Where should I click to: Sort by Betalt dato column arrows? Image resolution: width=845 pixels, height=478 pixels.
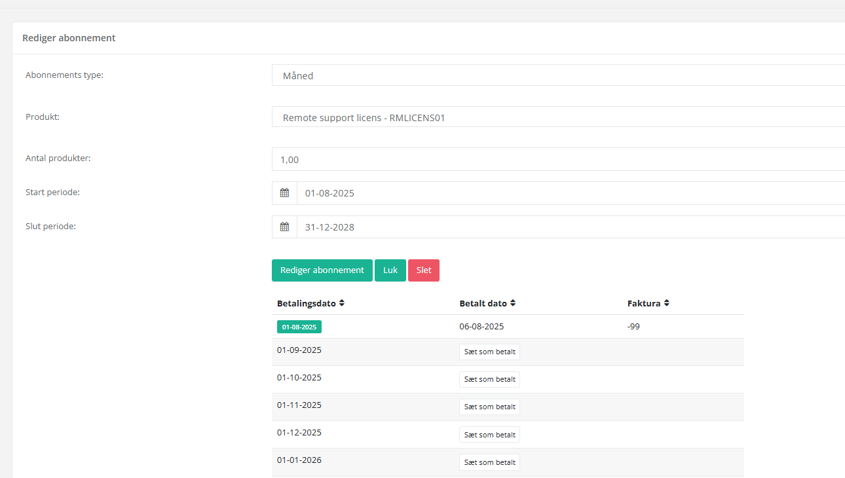click(x=513, y=303)
